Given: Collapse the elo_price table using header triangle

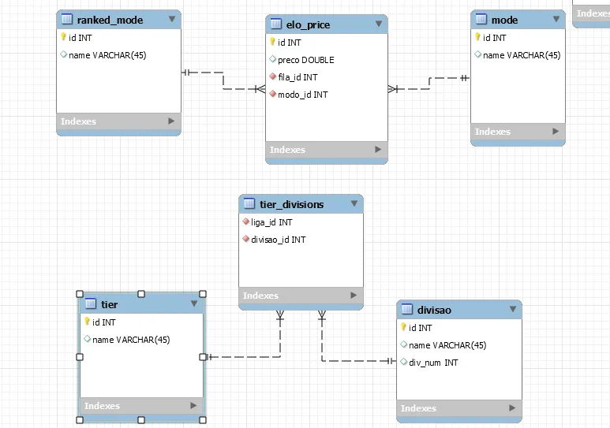Looking at the screenshot, I should (379, 24).
